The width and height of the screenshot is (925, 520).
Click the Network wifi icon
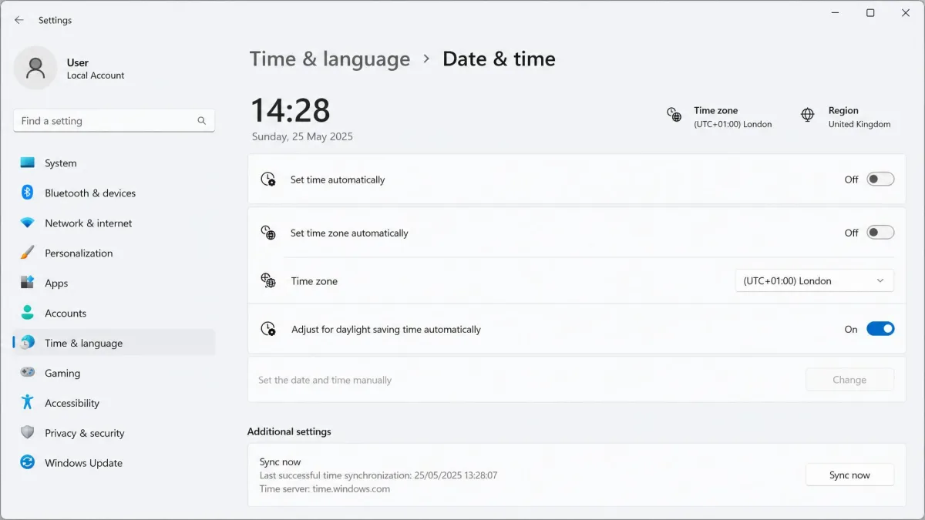coord(28,223)
